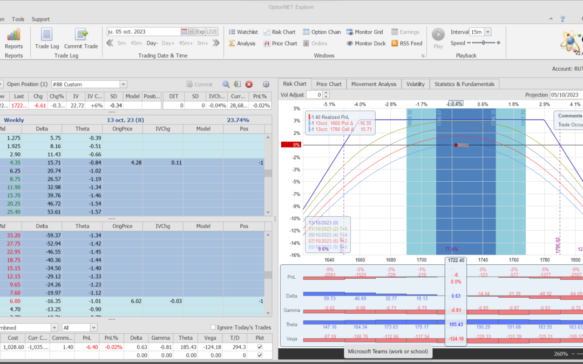Open position settings gear icon

[266, 84]
